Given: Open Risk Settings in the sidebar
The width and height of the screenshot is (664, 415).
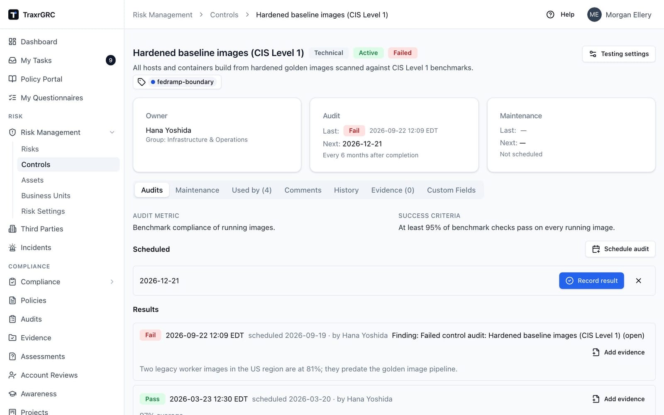Looking at the screenshot, I should point(43,211).
